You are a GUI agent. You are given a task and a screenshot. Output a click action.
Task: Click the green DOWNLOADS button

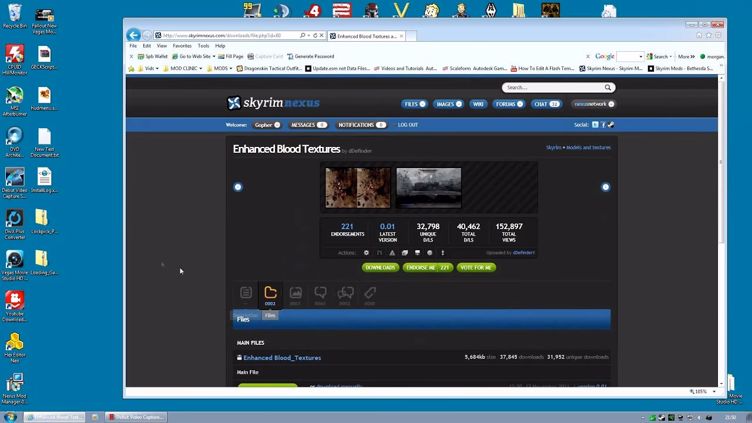point(380,267)
